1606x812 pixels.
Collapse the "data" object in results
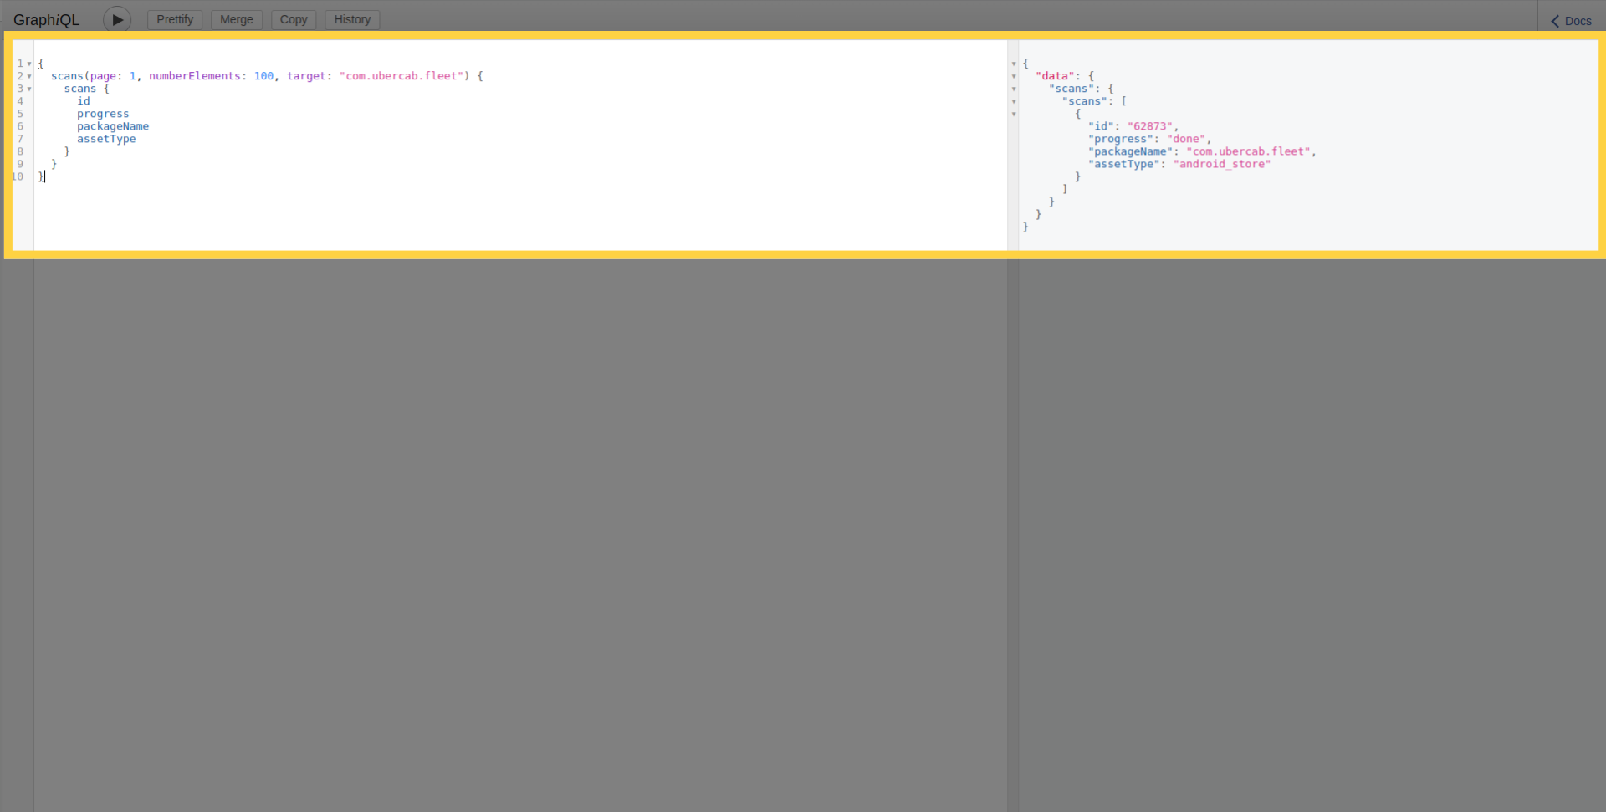(x=1014, y=76)
